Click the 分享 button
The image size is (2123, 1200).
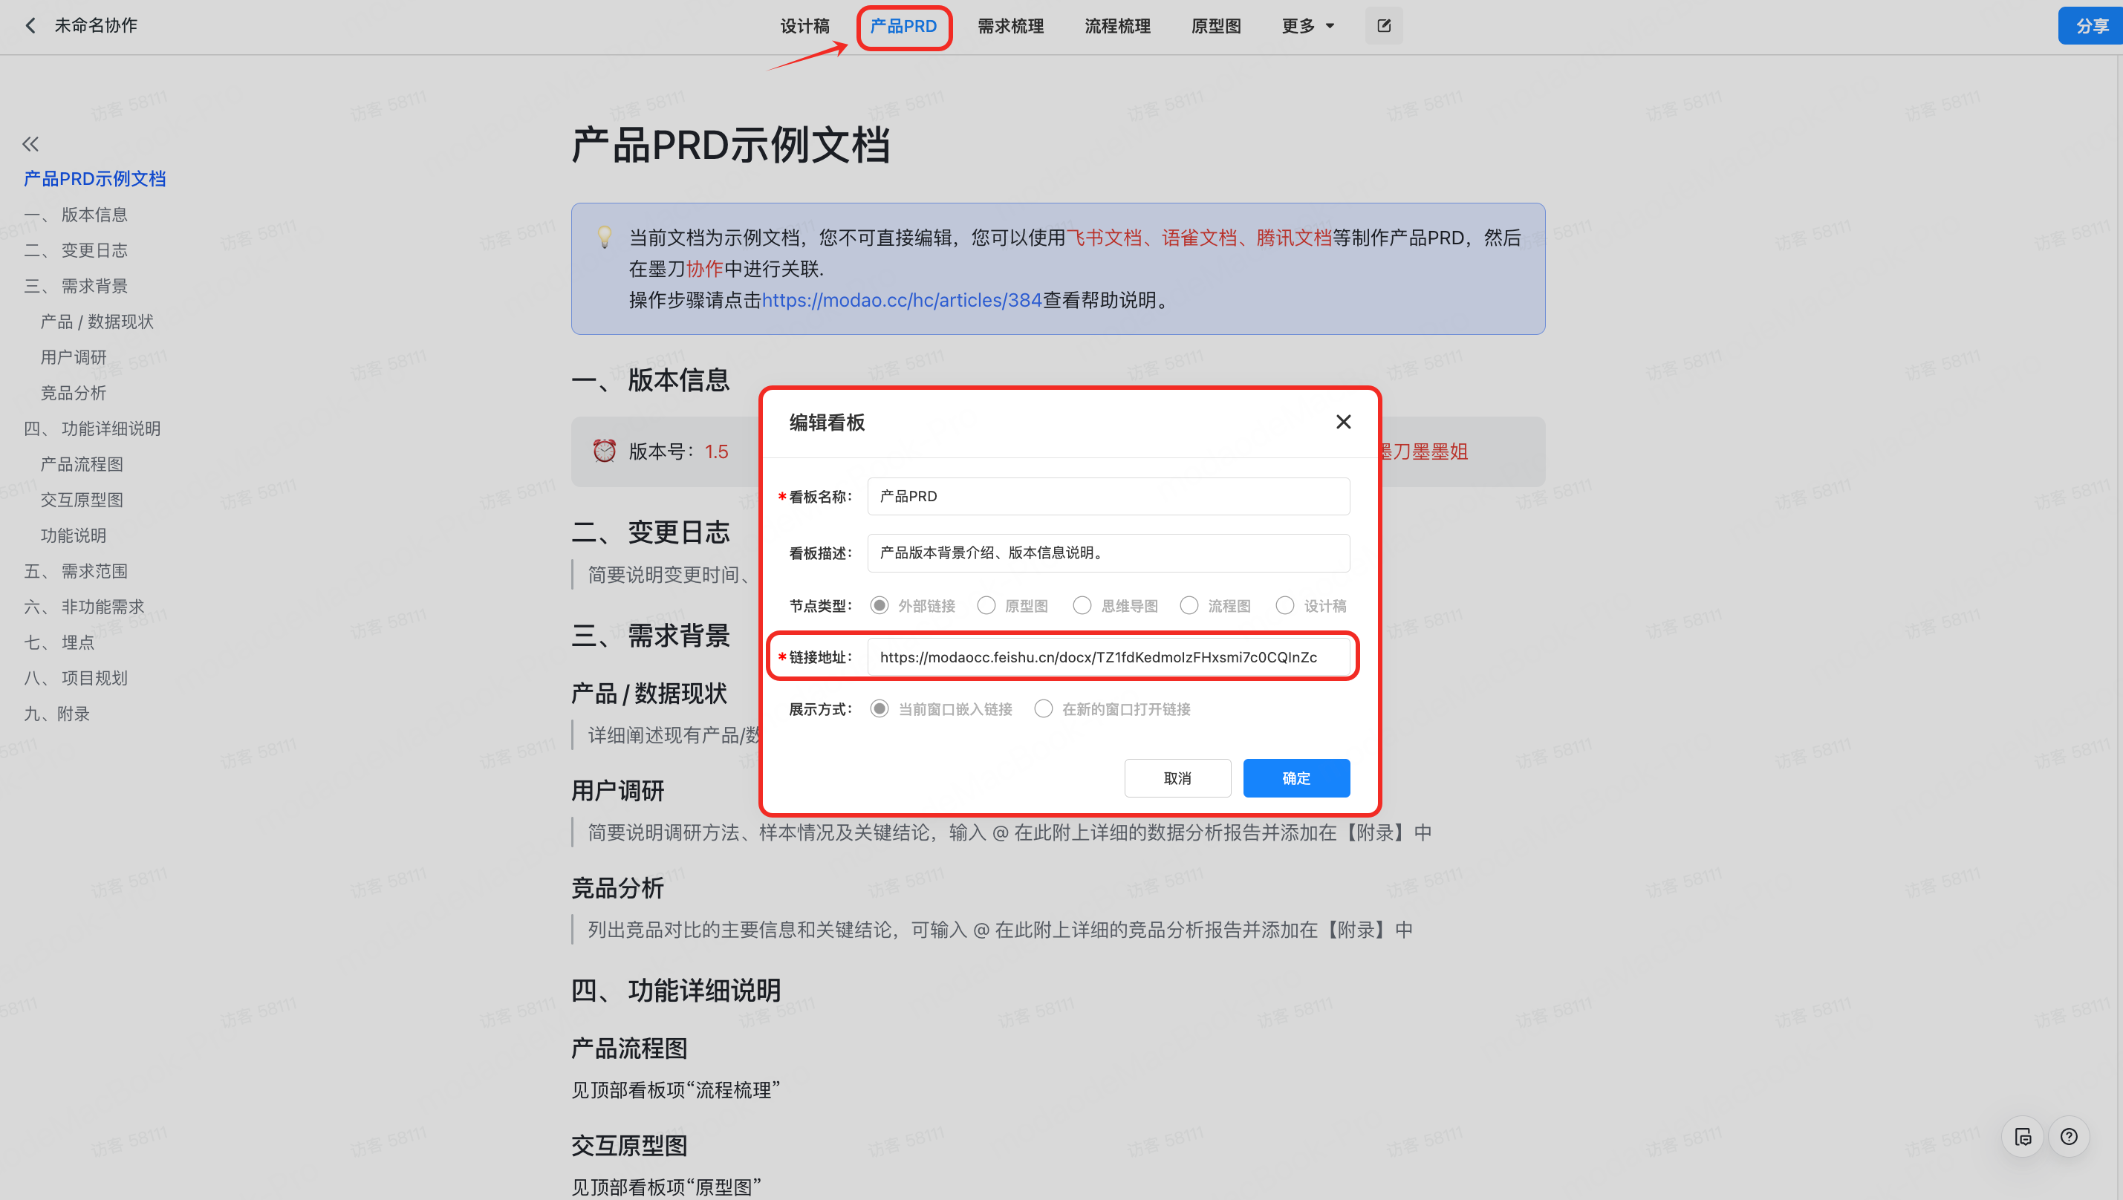point(2091,25)
